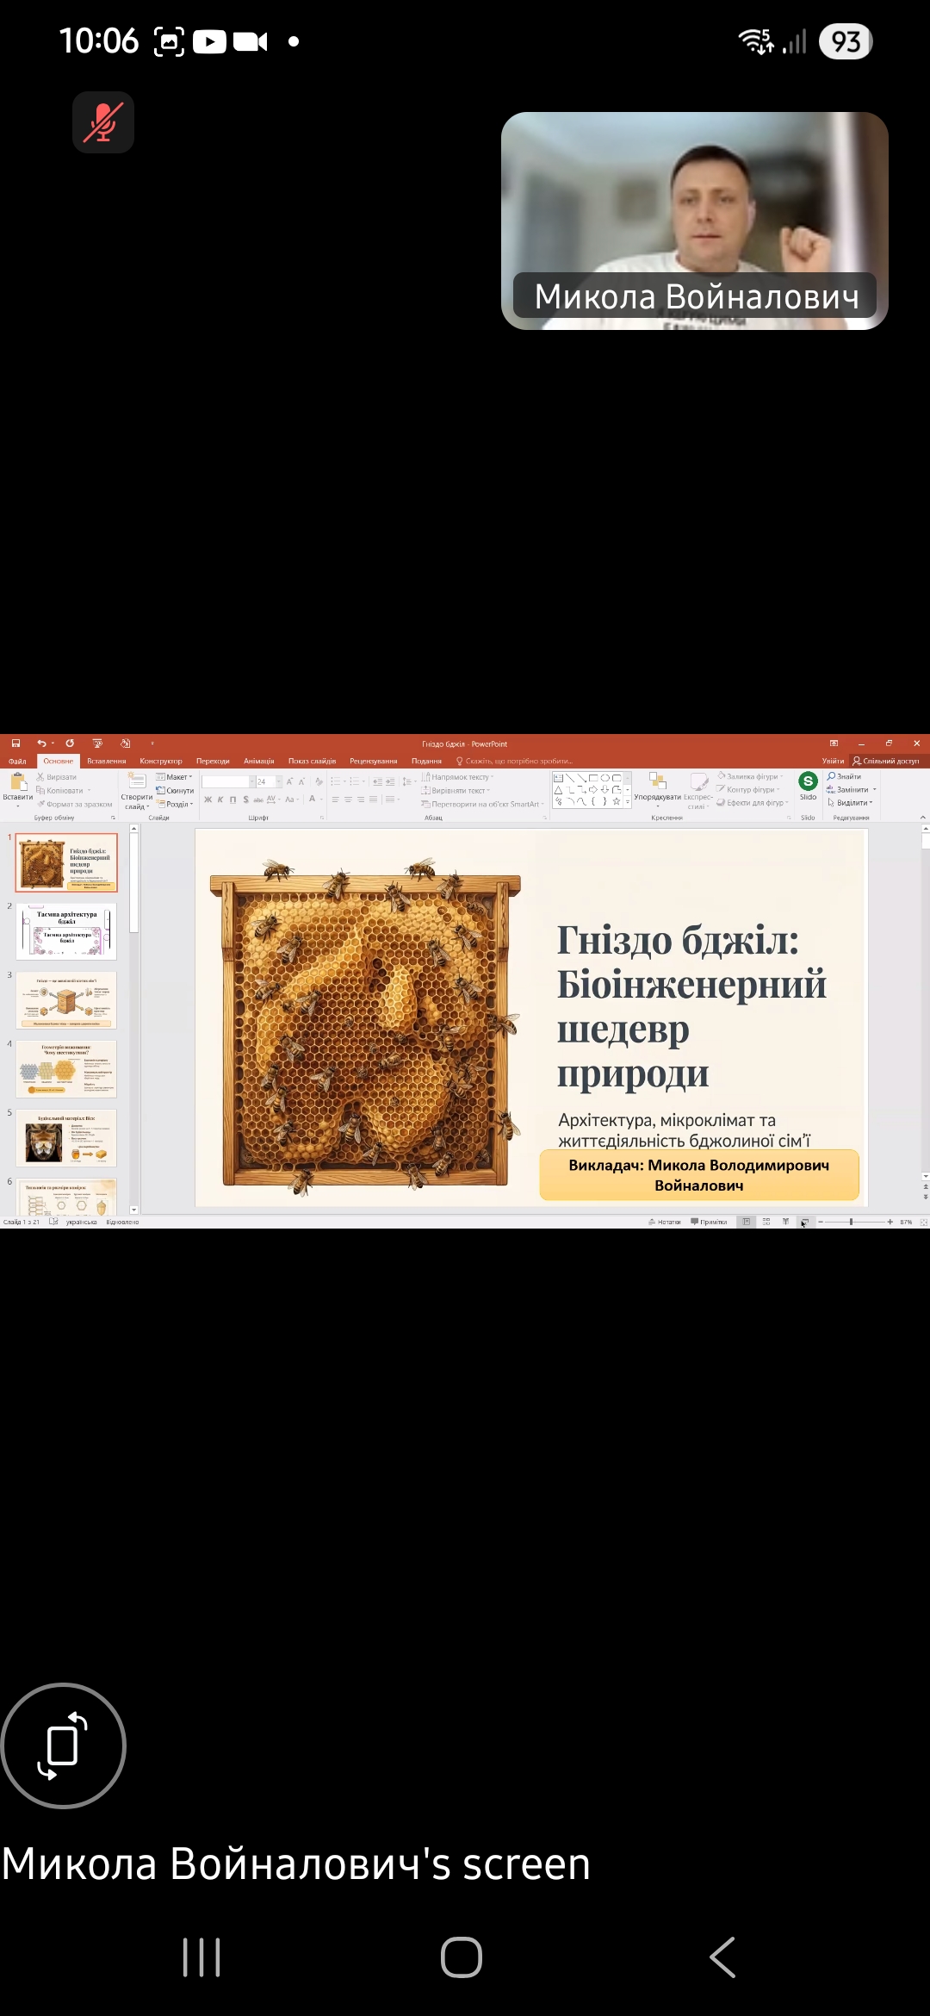This screenshot has height=2016, width=930.
Task: Open Заливка фігури fill dropdown
Action: (x=750, y=776)
